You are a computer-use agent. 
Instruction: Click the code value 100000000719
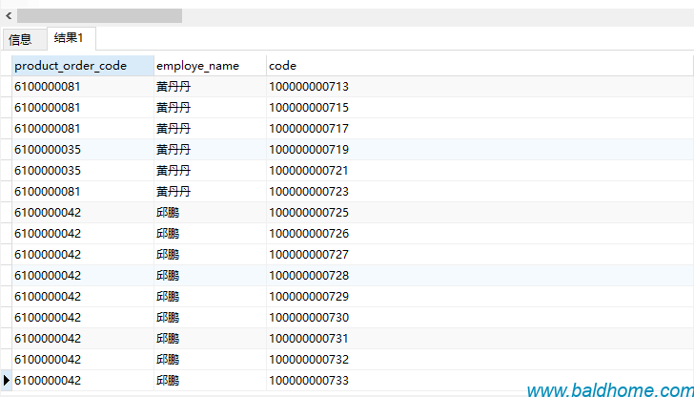309,150
